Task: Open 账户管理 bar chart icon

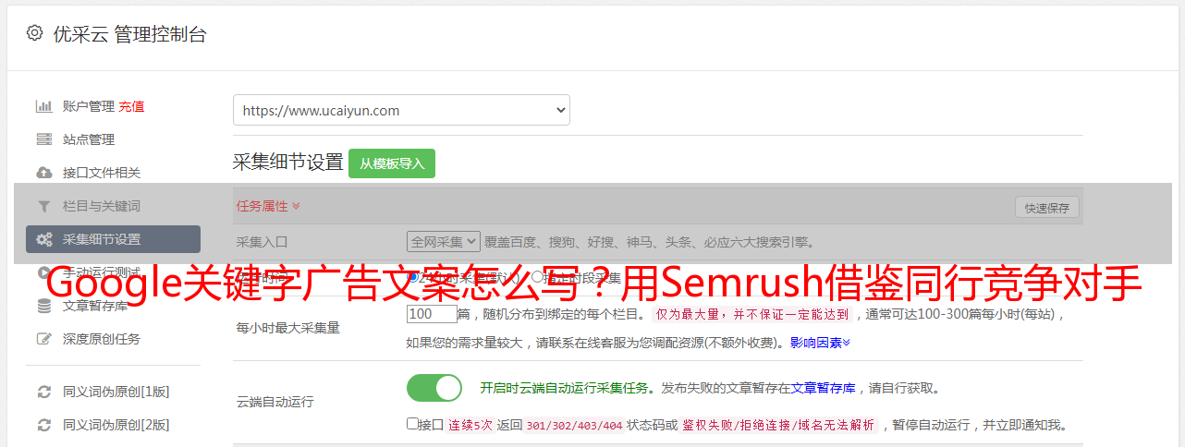Action: tap(43, 106)
